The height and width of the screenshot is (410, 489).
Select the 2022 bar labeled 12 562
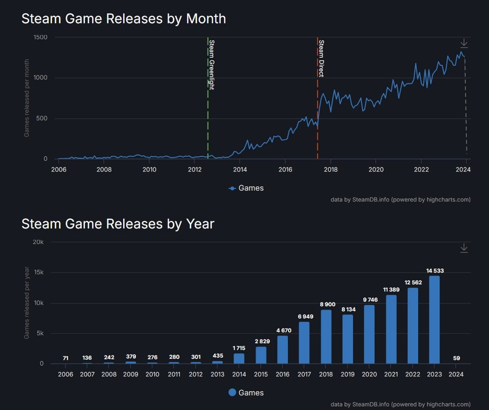[x=413, y=326]
